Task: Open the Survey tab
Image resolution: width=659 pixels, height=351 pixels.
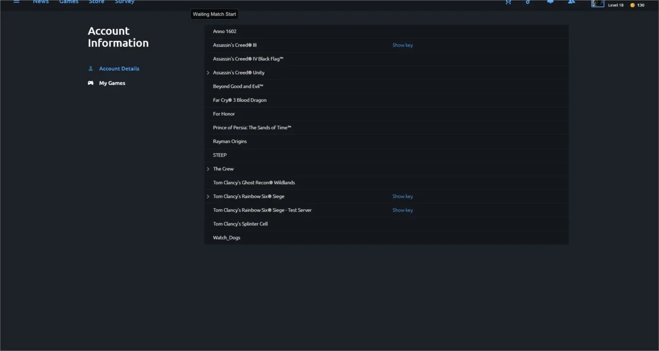Action: point(125,2)
